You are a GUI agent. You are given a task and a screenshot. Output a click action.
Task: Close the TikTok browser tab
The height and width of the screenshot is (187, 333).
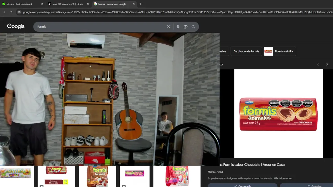tap(88, 4)
